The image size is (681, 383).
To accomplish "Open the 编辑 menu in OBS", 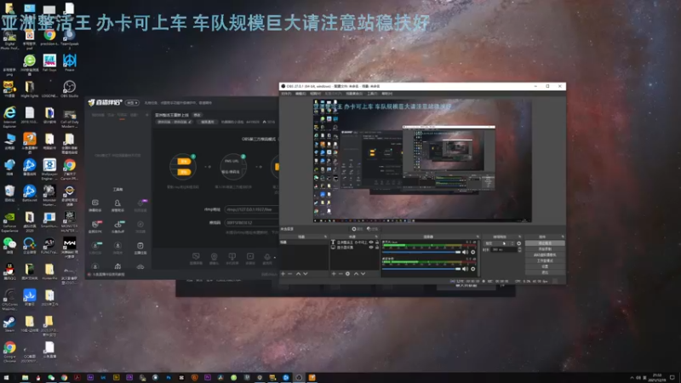I will click(x=300, y=94).
